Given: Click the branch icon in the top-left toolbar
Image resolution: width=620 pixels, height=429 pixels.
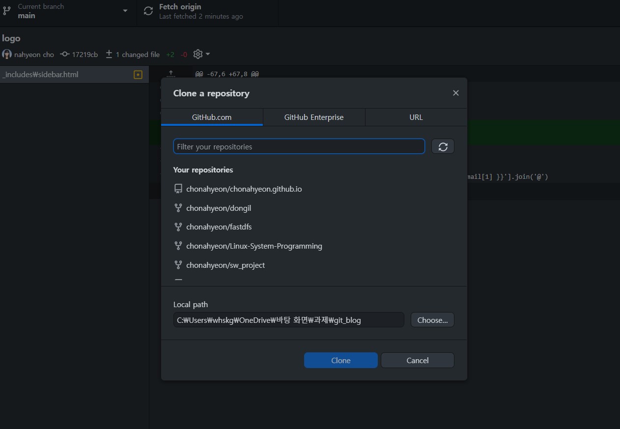Looking at the screenshot, I should (7, 10).
